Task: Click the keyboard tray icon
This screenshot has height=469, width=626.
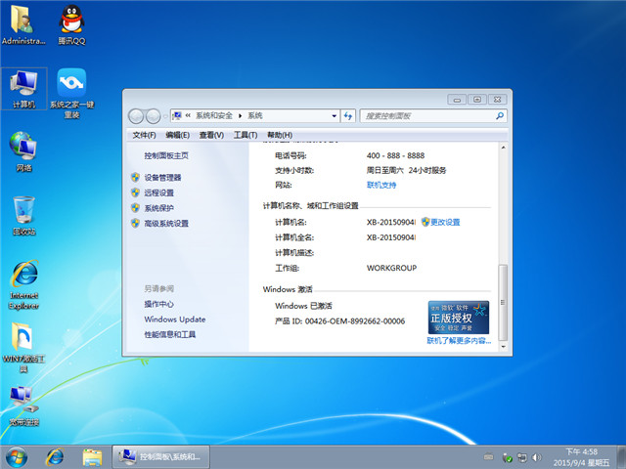Action: [489, 457]
